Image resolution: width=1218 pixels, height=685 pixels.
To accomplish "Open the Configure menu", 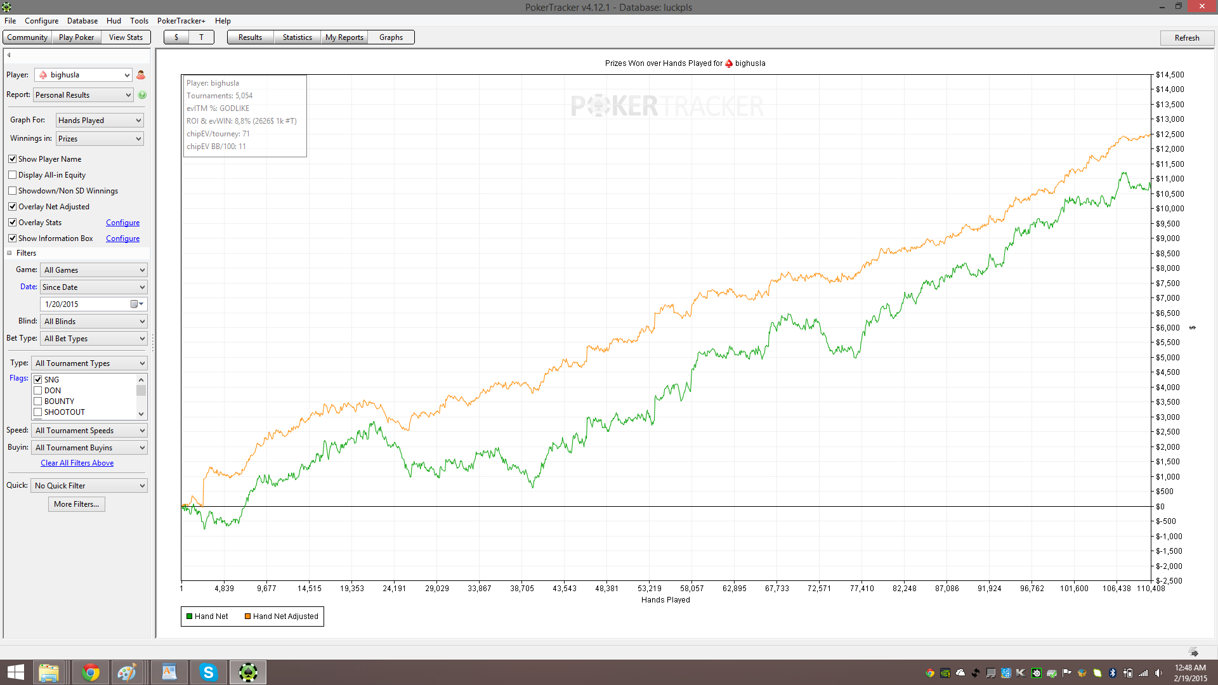I will [42, 21].
